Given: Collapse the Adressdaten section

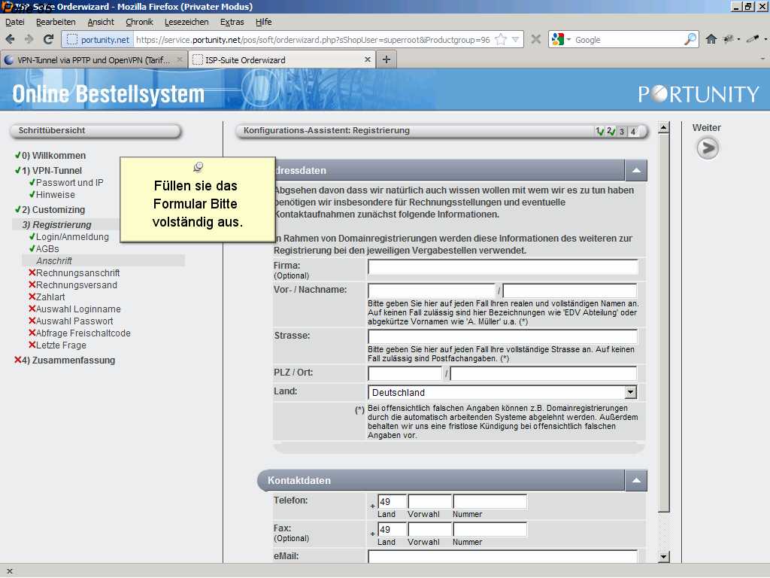Looking at the screenshot, I should pos(635,171).
